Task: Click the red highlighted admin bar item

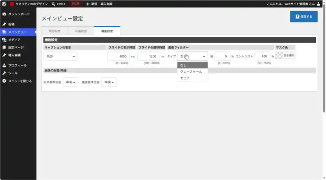Action: coord(76,4)
